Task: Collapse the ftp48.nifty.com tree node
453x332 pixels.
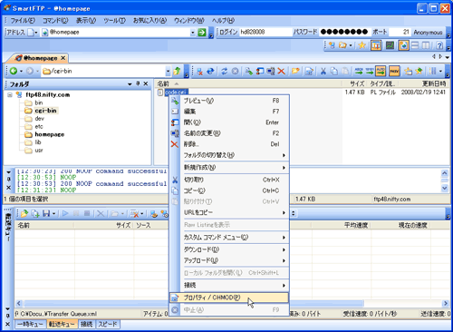Action: pyautogui.click(x=10, y=95)
